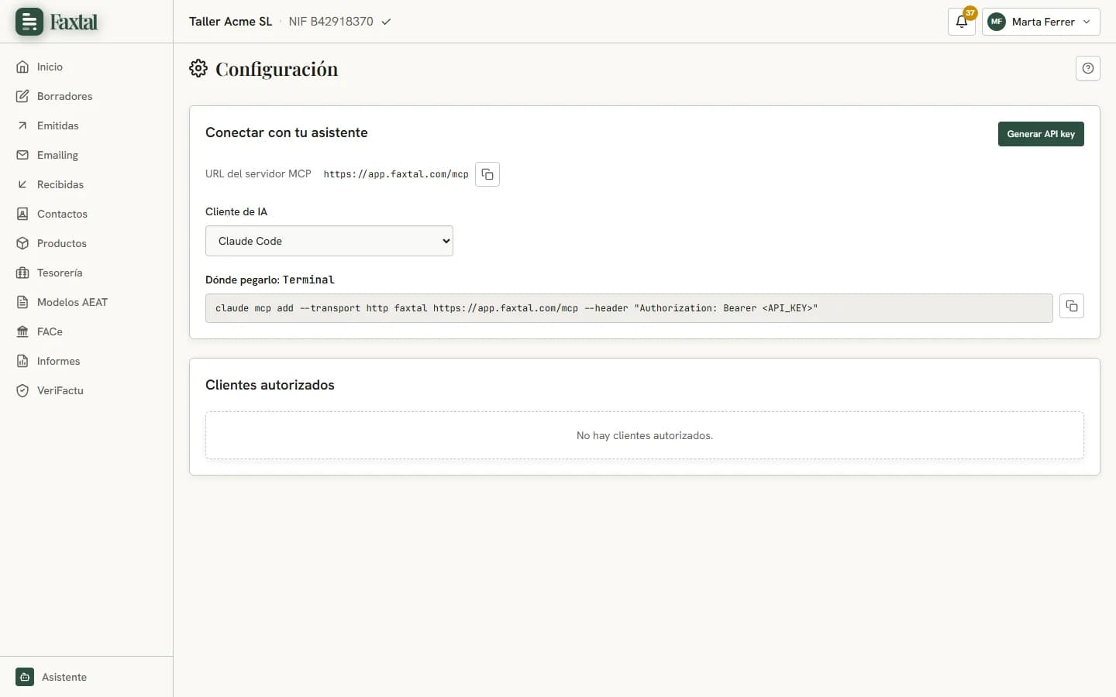Click the NIF B42918370 text

tap(331, 22)
